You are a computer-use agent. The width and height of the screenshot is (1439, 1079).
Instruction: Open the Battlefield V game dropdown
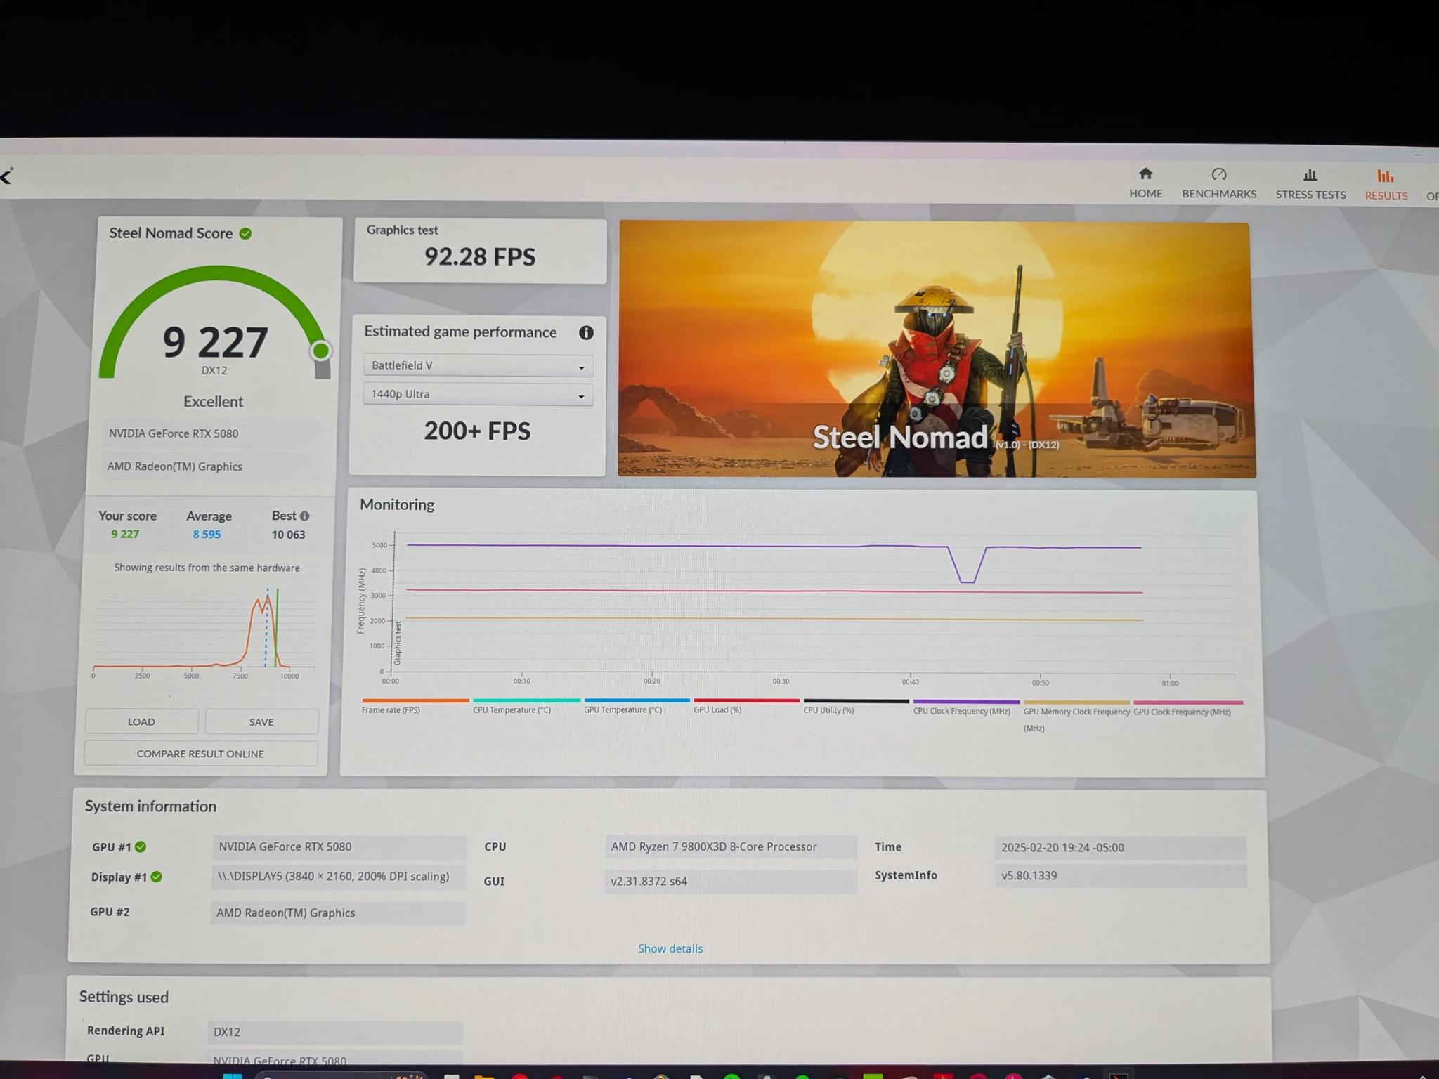click(x=477, y=365)
